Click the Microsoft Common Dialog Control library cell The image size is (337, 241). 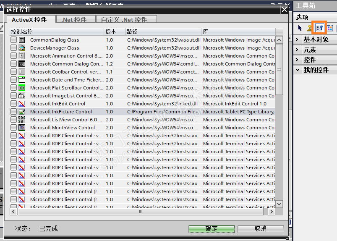(239, 64)
